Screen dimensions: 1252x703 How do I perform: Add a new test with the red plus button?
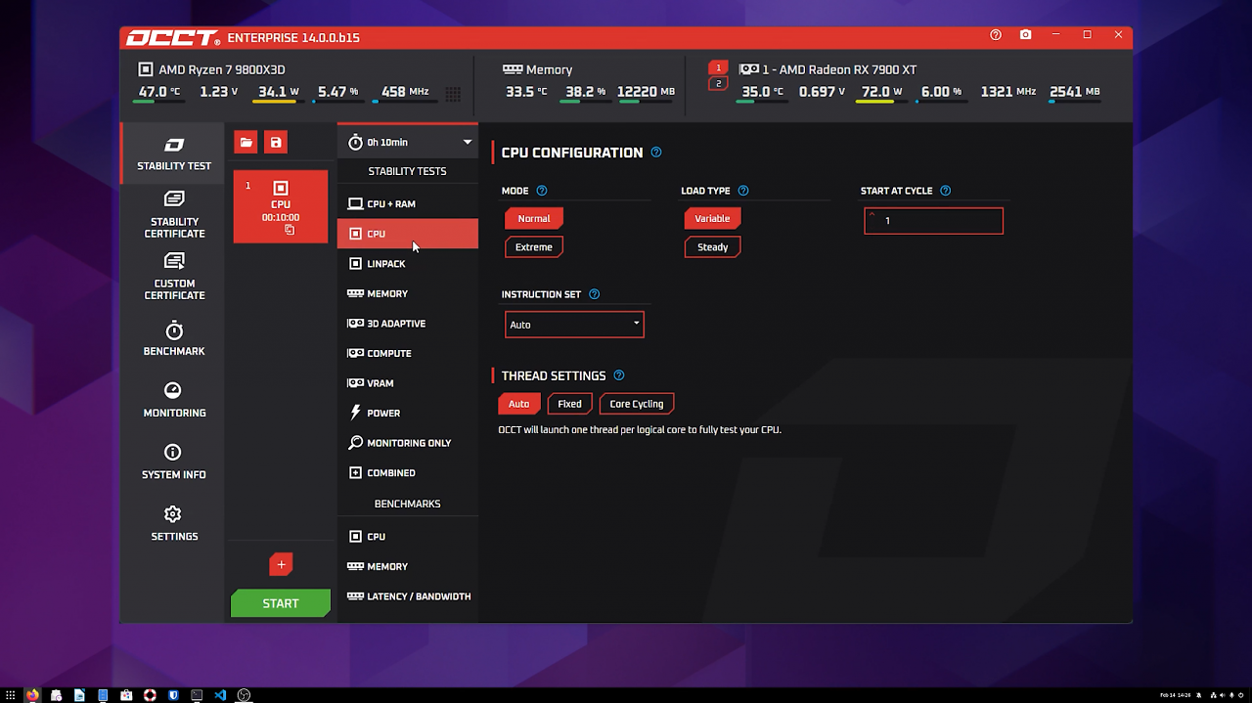coord(281,565)
